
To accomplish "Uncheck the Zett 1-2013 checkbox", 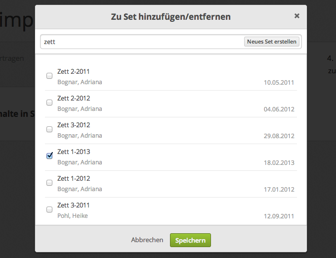I will pyautogui.click(x=49, y=156).
